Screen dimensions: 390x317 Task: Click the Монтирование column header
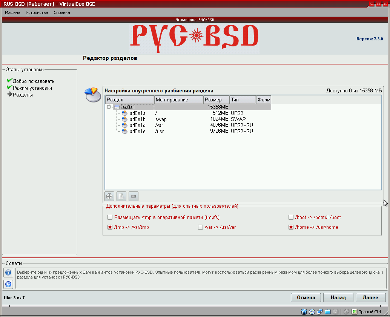pos(179,100)
